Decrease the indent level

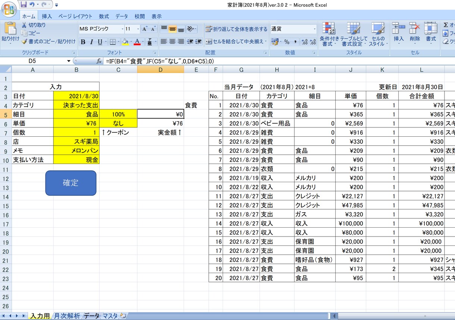(x=190, y=42)
